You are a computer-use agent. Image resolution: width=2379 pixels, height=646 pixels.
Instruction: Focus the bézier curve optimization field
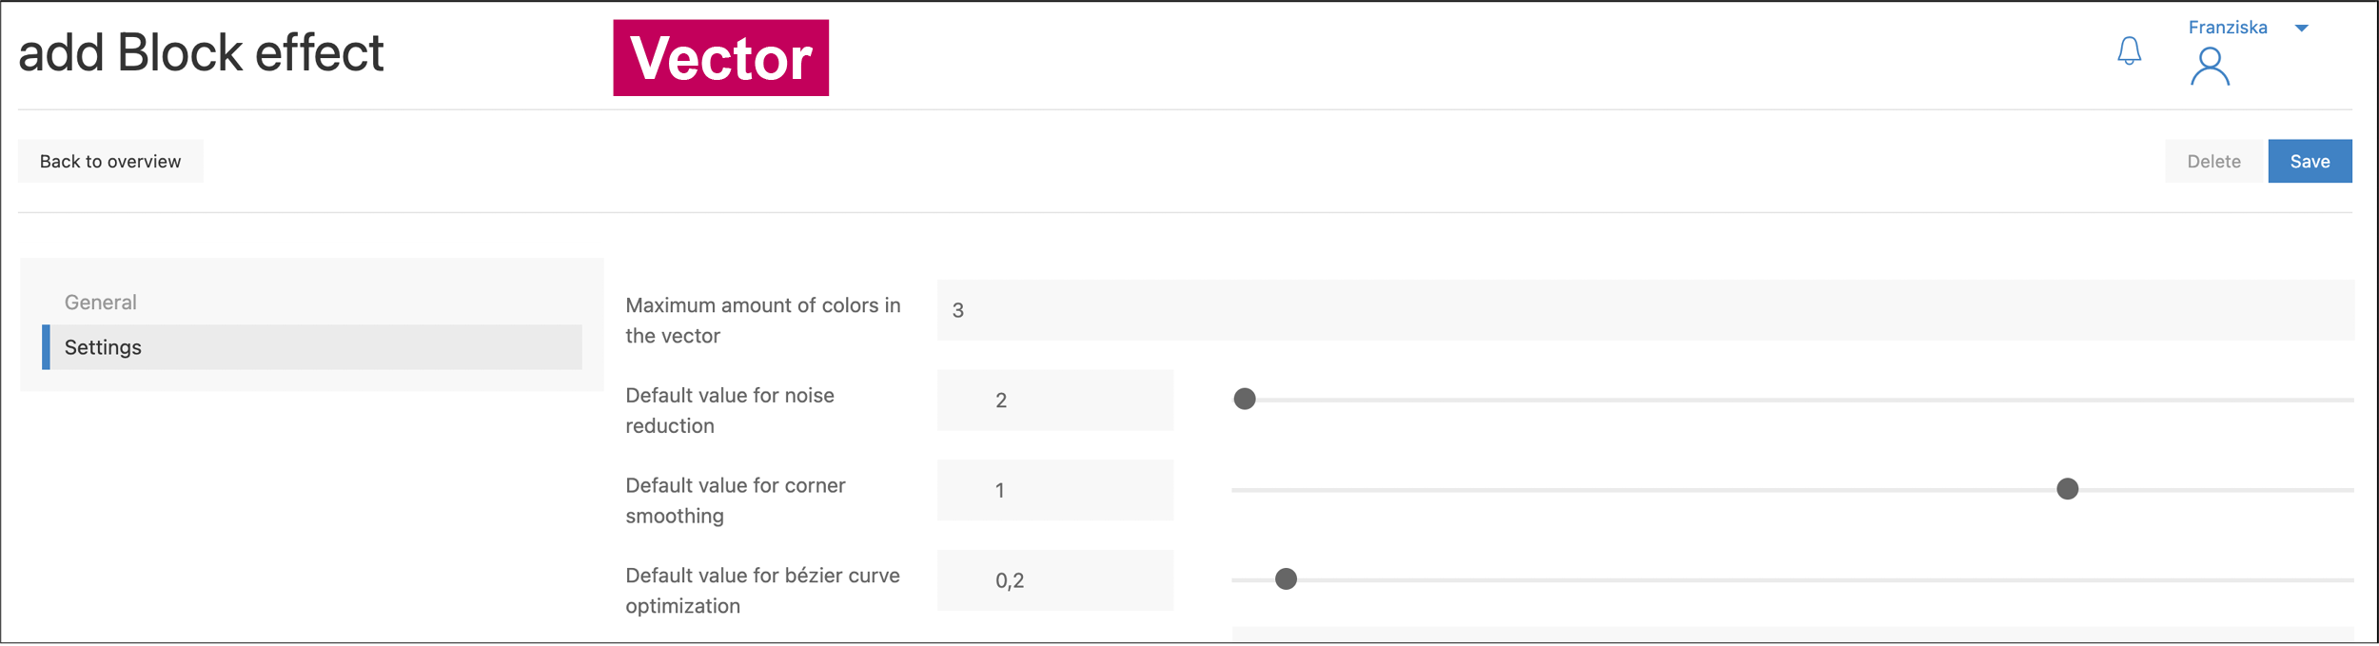(1054, 580)
